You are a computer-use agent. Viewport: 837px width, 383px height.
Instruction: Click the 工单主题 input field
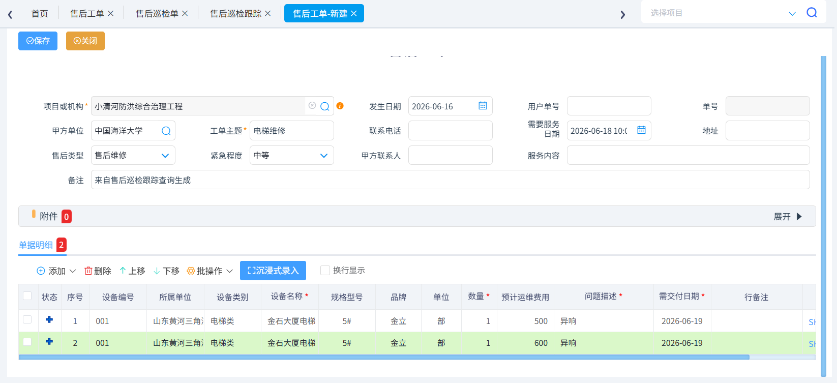(x=292, y=131)
